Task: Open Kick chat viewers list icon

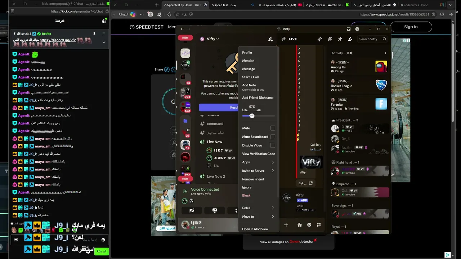Action: coord(104,21)
